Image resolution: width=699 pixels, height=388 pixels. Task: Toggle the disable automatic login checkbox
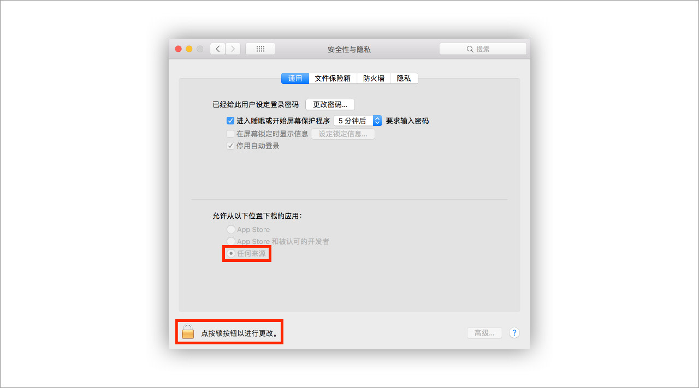click(x=230, y=146)
